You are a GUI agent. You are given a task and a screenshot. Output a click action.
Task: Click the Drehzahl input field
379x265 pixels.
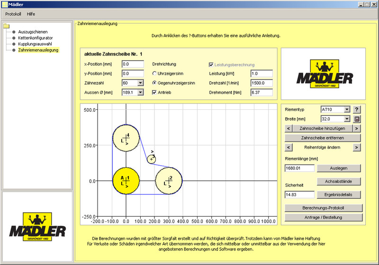pos(262,83)
